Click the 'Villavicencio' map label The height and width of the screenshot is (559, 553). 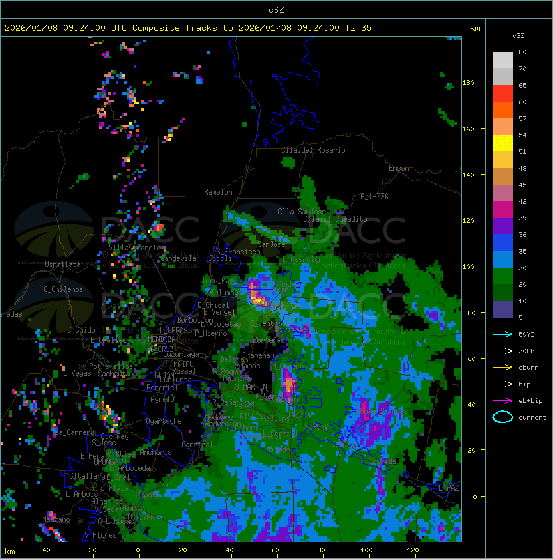point(134,248)
